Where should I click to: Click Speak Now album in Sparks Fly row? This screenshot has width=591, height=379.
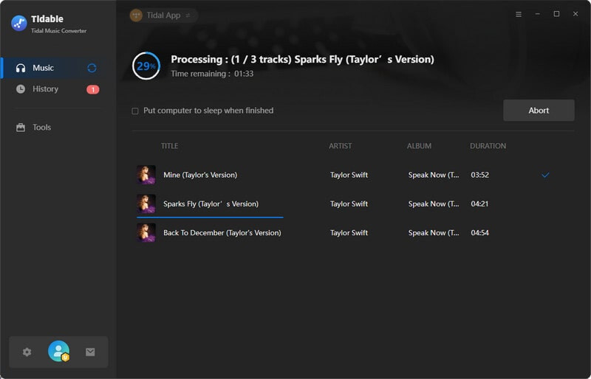pyautogui.click(x=434, y=204)
